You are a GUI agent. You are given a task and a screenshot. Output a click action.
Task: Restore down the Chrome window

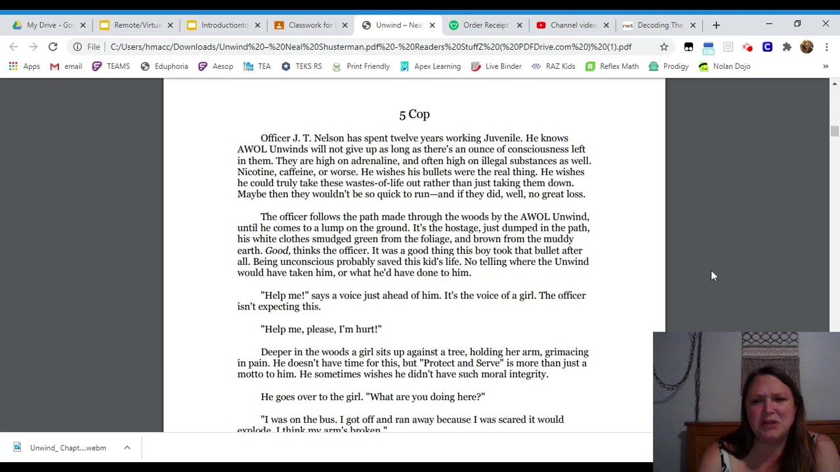click(797, 24)
